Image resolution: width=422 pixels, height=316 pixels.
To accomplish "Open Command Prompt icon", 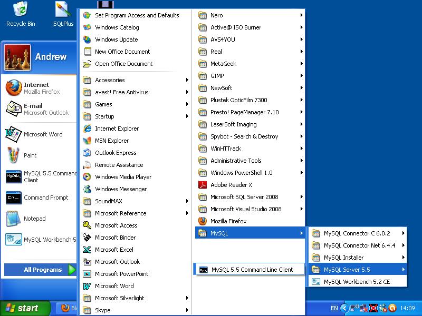I will [x=14, y=197].
